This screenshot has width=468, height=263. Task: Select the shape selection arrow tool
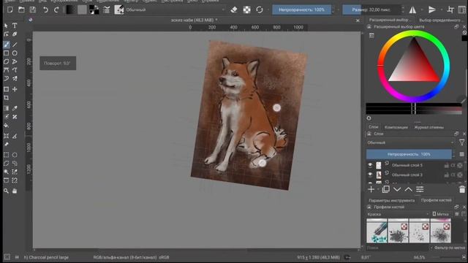(6, 26)
